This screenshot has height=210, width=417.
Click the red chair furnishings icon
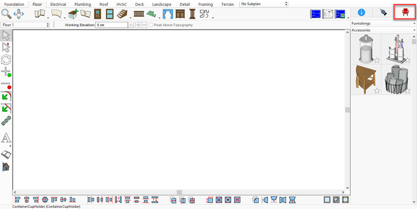click(x=405, y=12)
